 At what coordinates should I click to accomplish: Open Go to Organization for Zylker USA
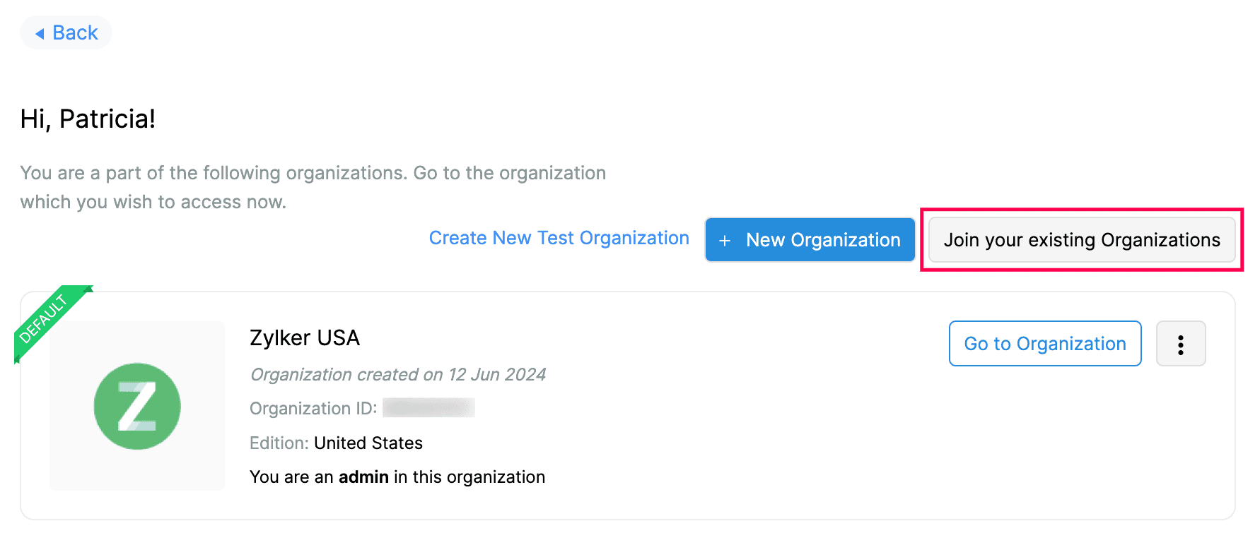click(1044, 344)
